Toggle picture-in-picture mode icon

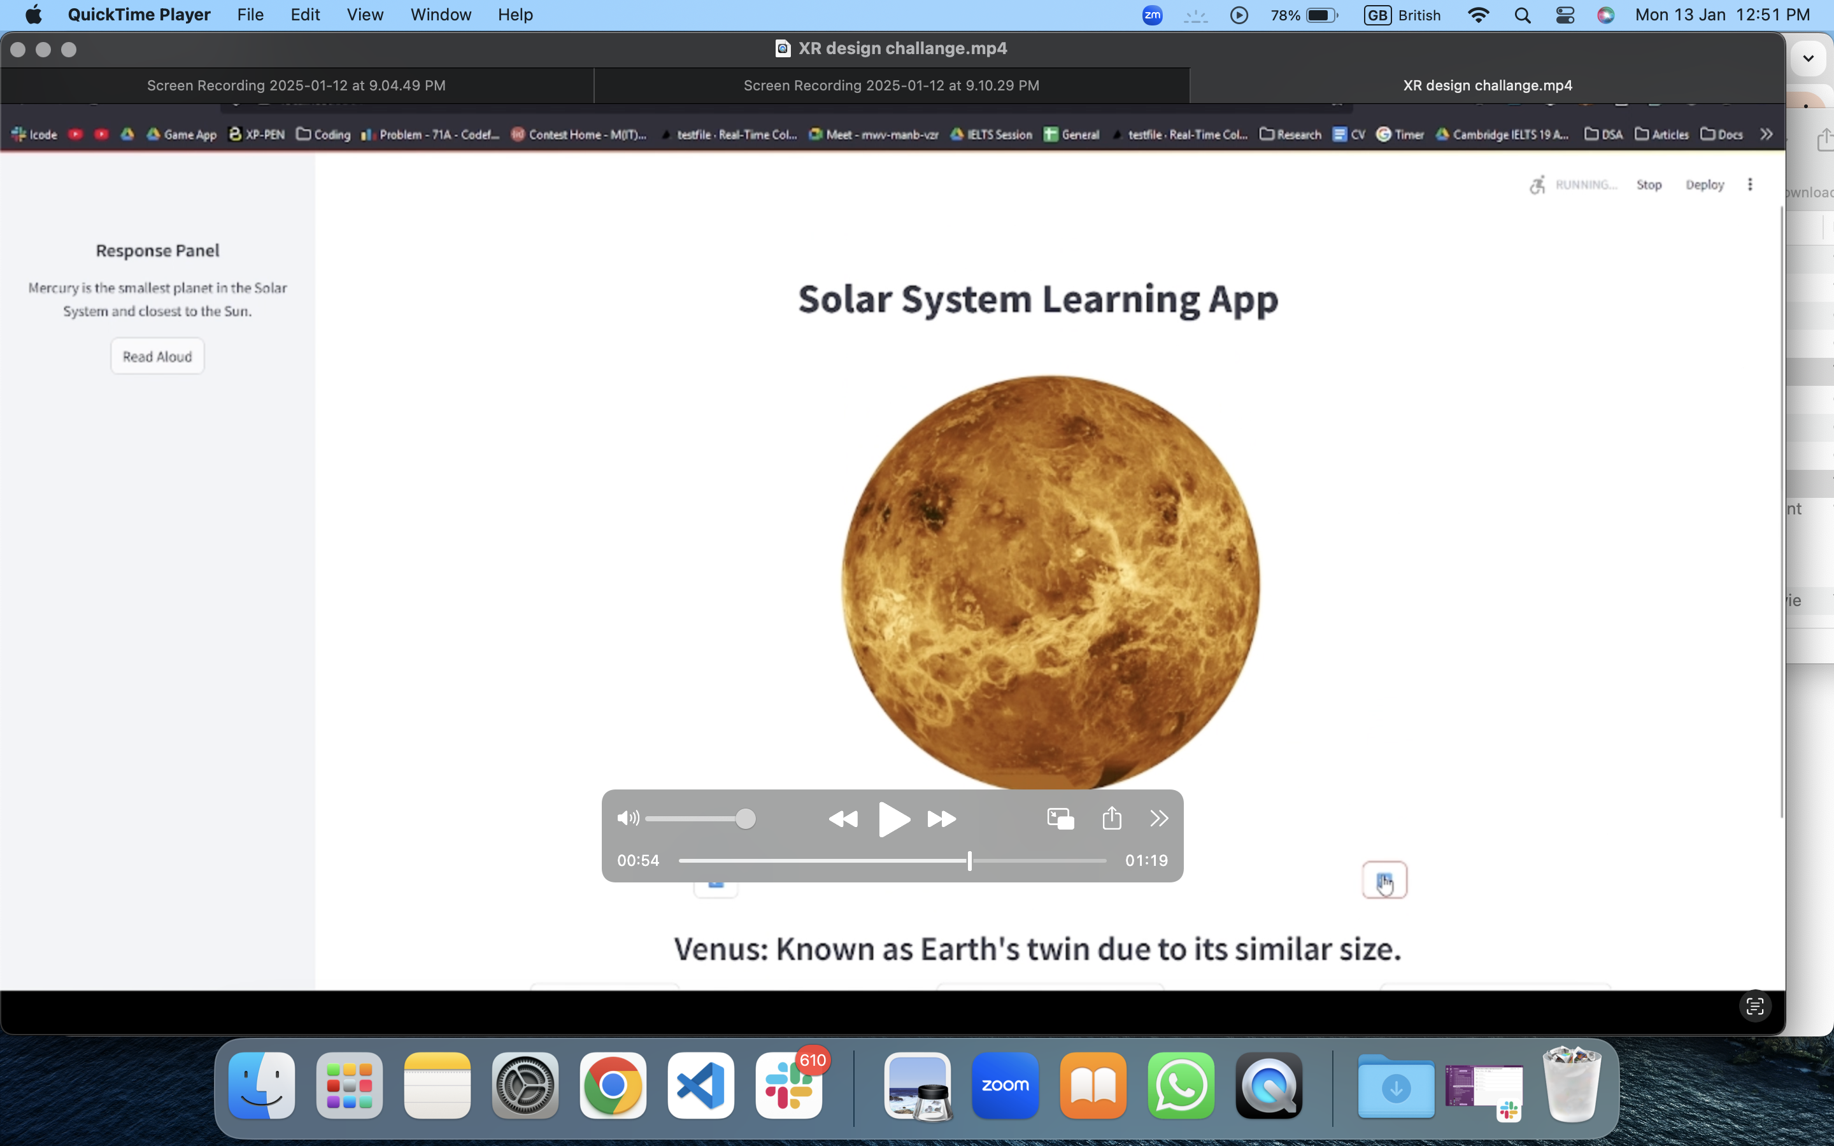click(x=1060, y=819)
